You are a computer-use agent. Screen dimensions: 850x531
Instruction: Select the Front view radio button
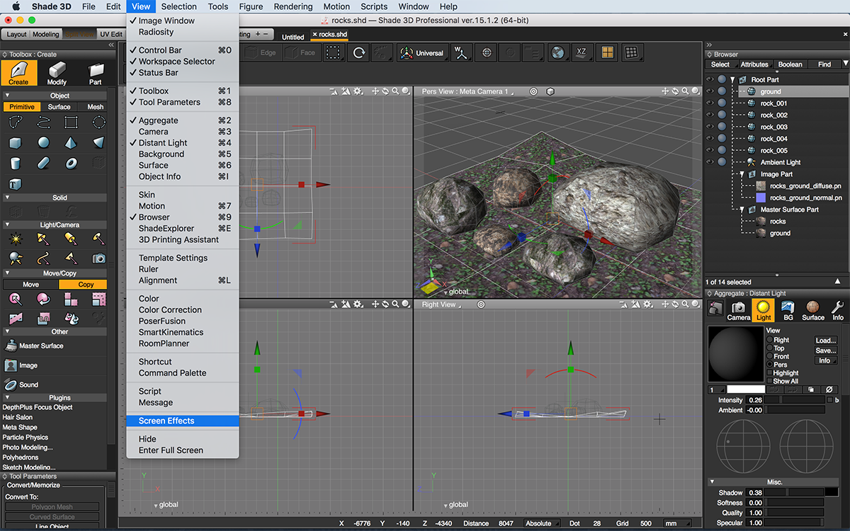[770, 356]
